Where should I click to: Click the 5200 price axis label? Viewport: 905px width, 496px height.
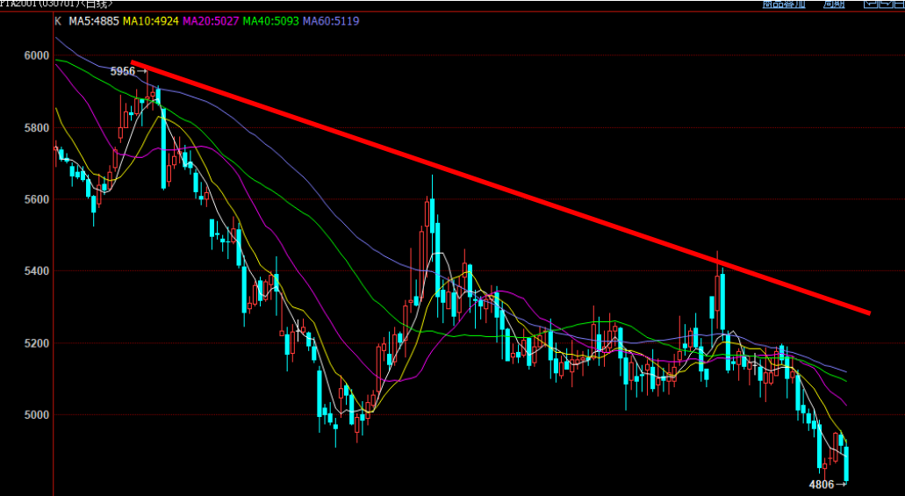coord(38,343)
